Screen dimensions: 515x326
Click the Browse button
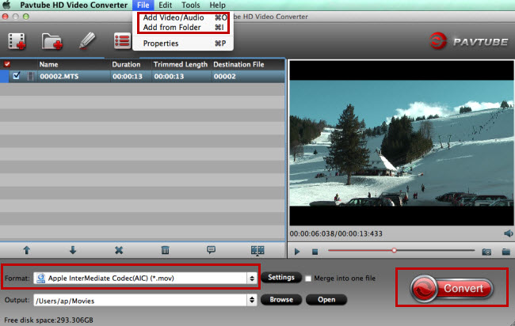281,299
